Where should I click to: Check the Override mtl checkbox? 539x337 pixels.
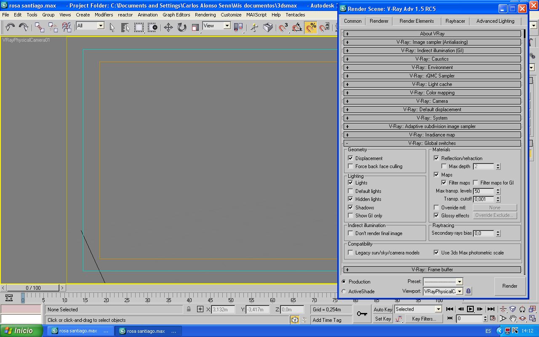pos(436,208)
